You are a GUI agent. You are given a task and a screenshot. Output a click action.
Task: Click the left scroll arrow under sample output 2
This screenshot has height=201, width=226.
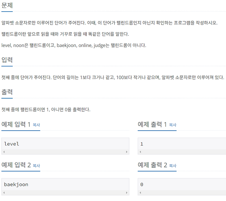tap(140, 193)
